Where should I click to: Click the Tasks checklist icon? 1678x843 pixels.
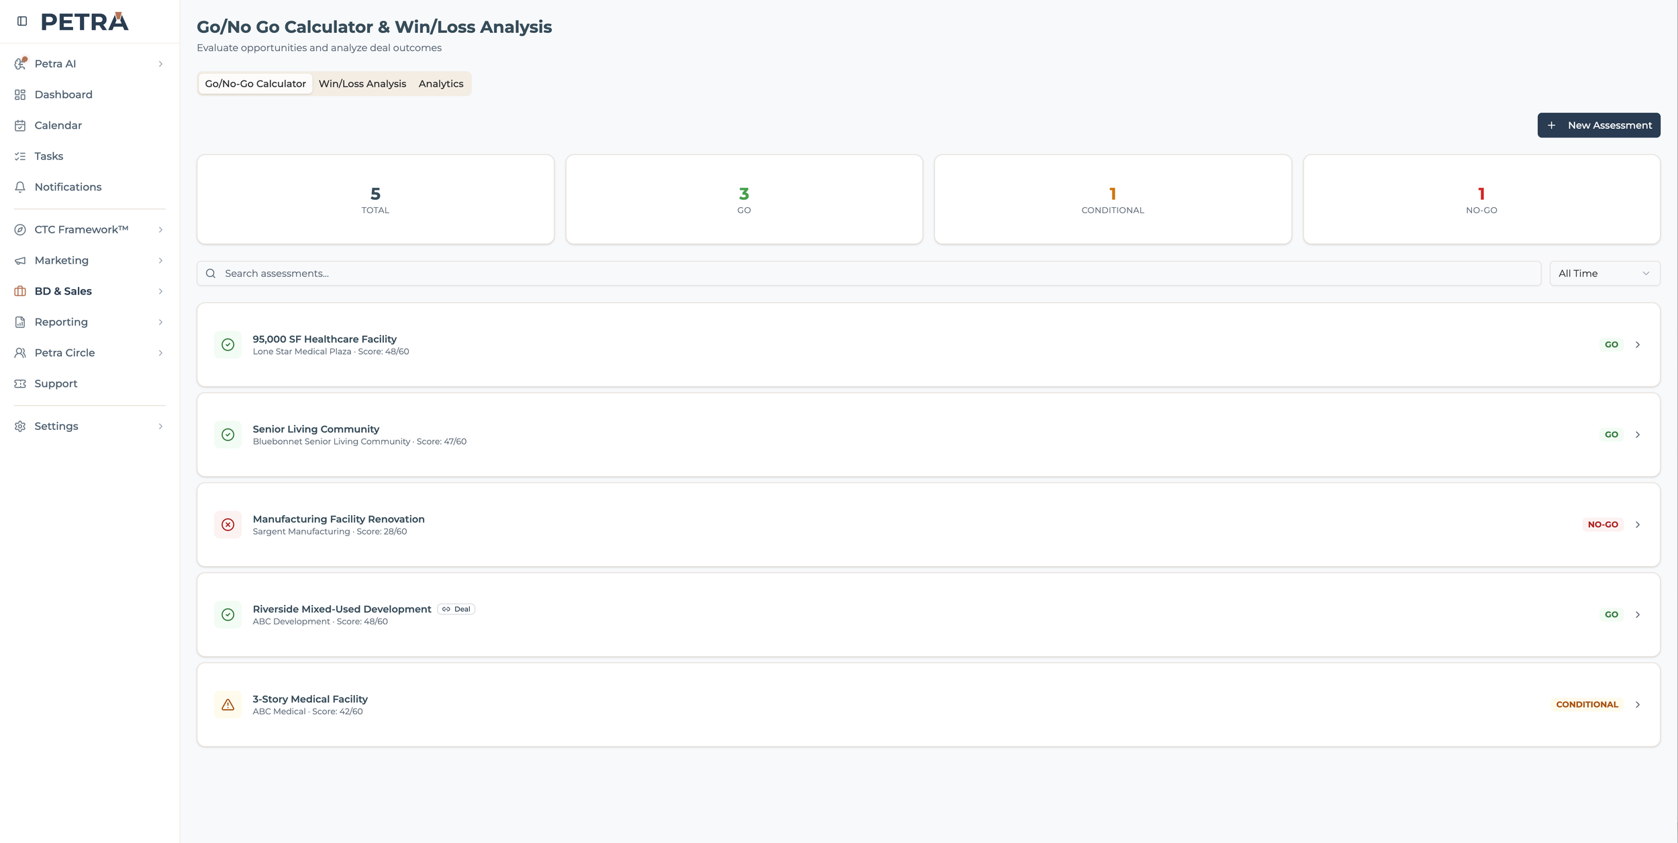[20, 156]
